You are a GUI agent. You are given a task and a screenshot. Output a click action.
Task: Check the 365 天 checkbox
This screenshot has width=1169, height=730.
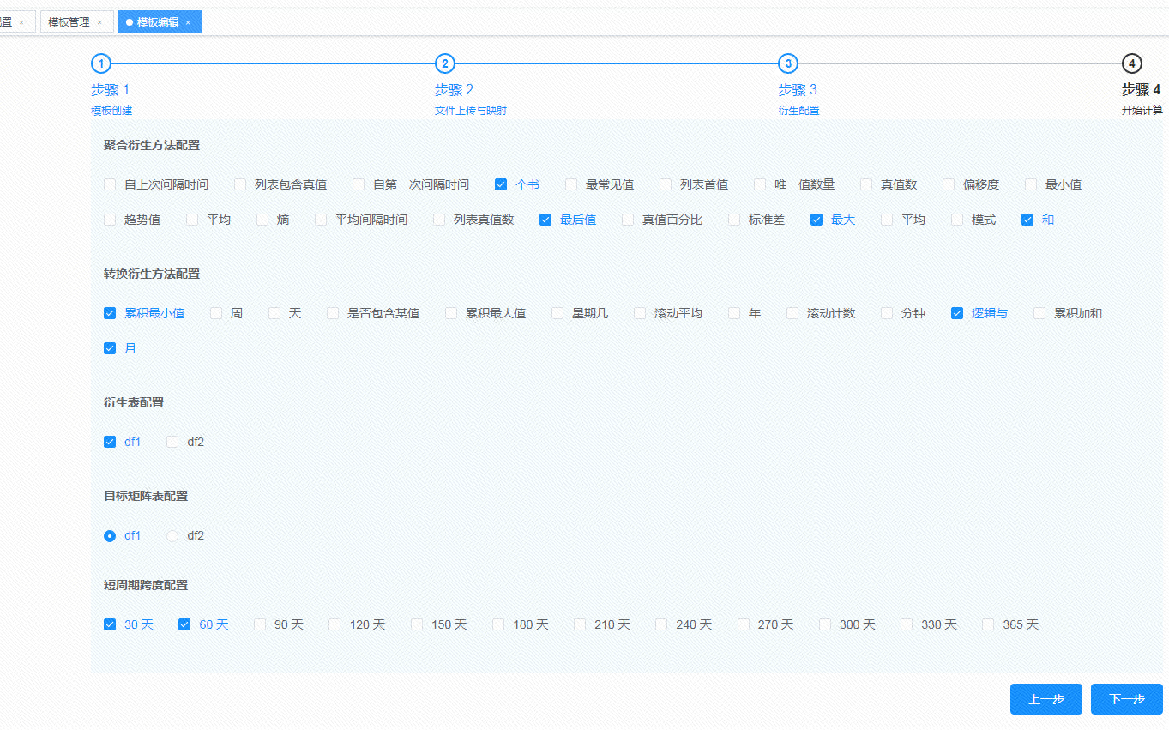click(x=988, y=624)
